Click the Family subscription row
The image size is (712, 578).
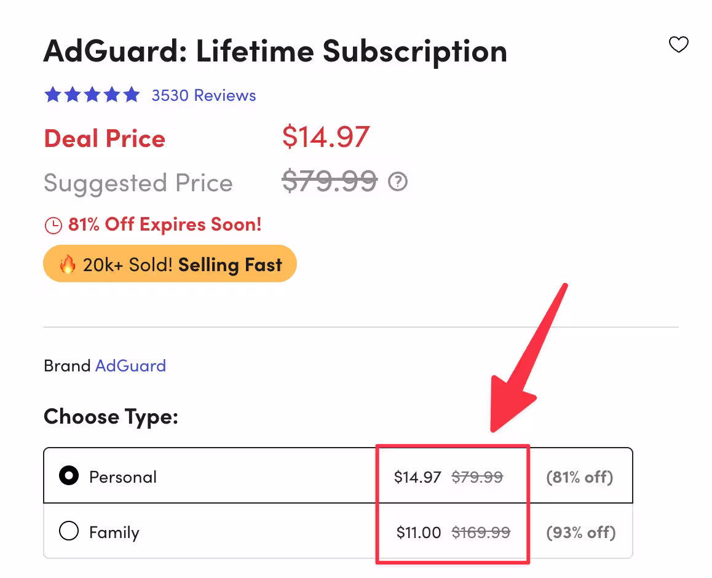(215, 531)
